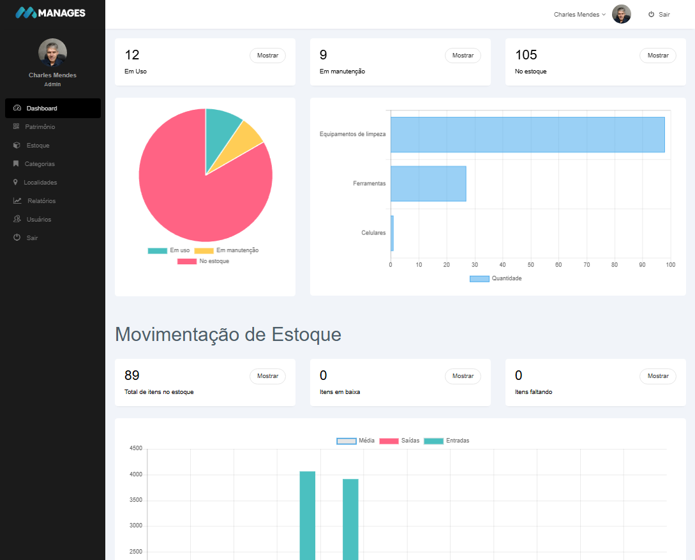Click the Equipamentos de limpeza bar

(527, 135)
